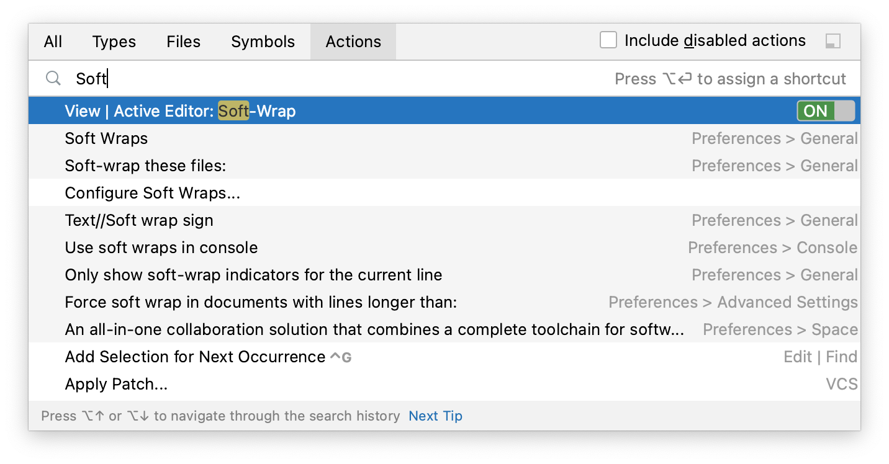This screenshot has height=464, width=889.
Task: Choose Use soft wraps in console
Action: [x=161, y=248]
